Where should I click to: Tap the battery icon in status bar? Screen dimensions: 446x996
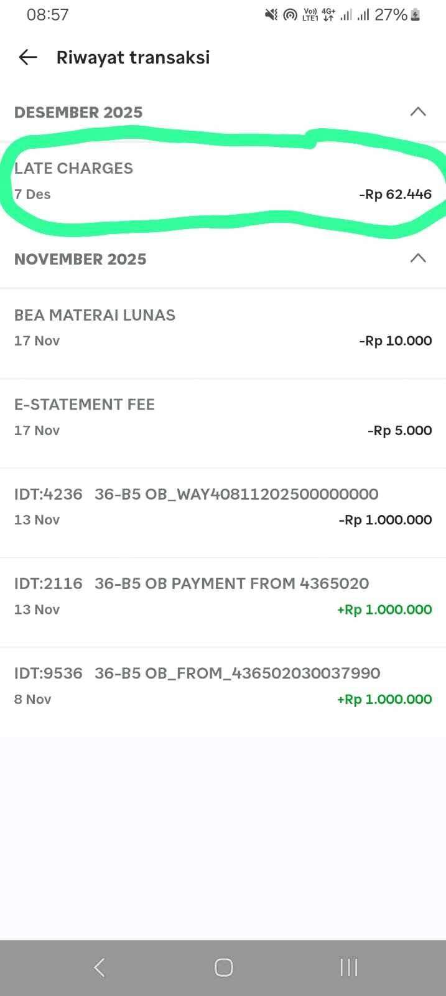click(x=416, y=15)
